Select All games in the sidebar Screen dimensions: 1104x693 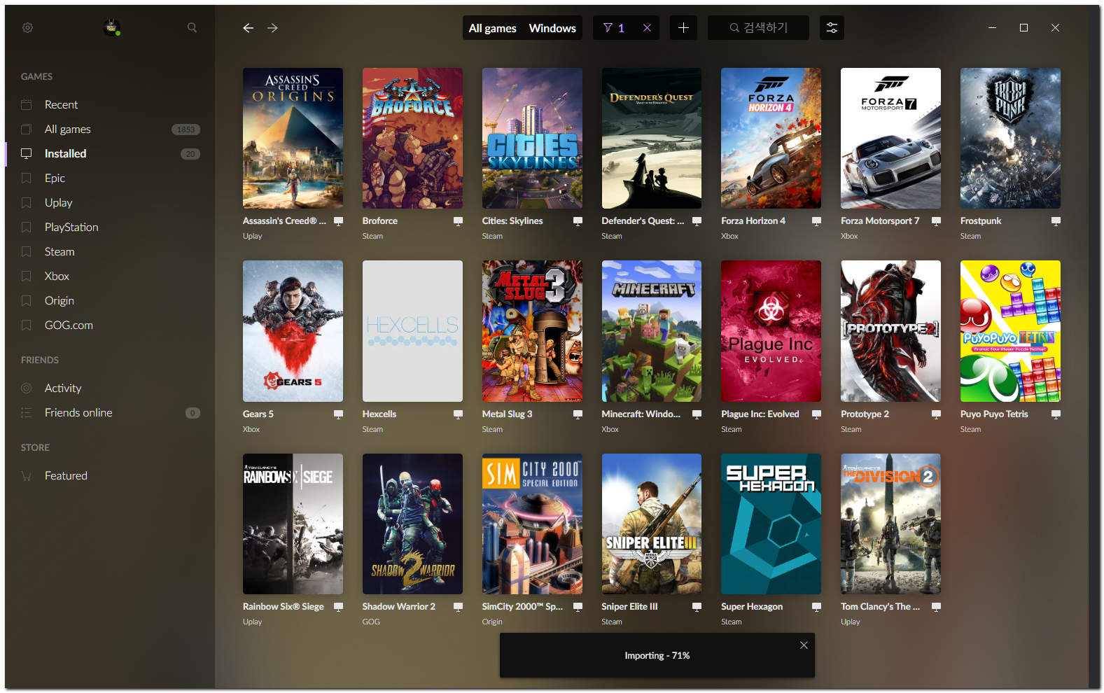pos(111,129)
